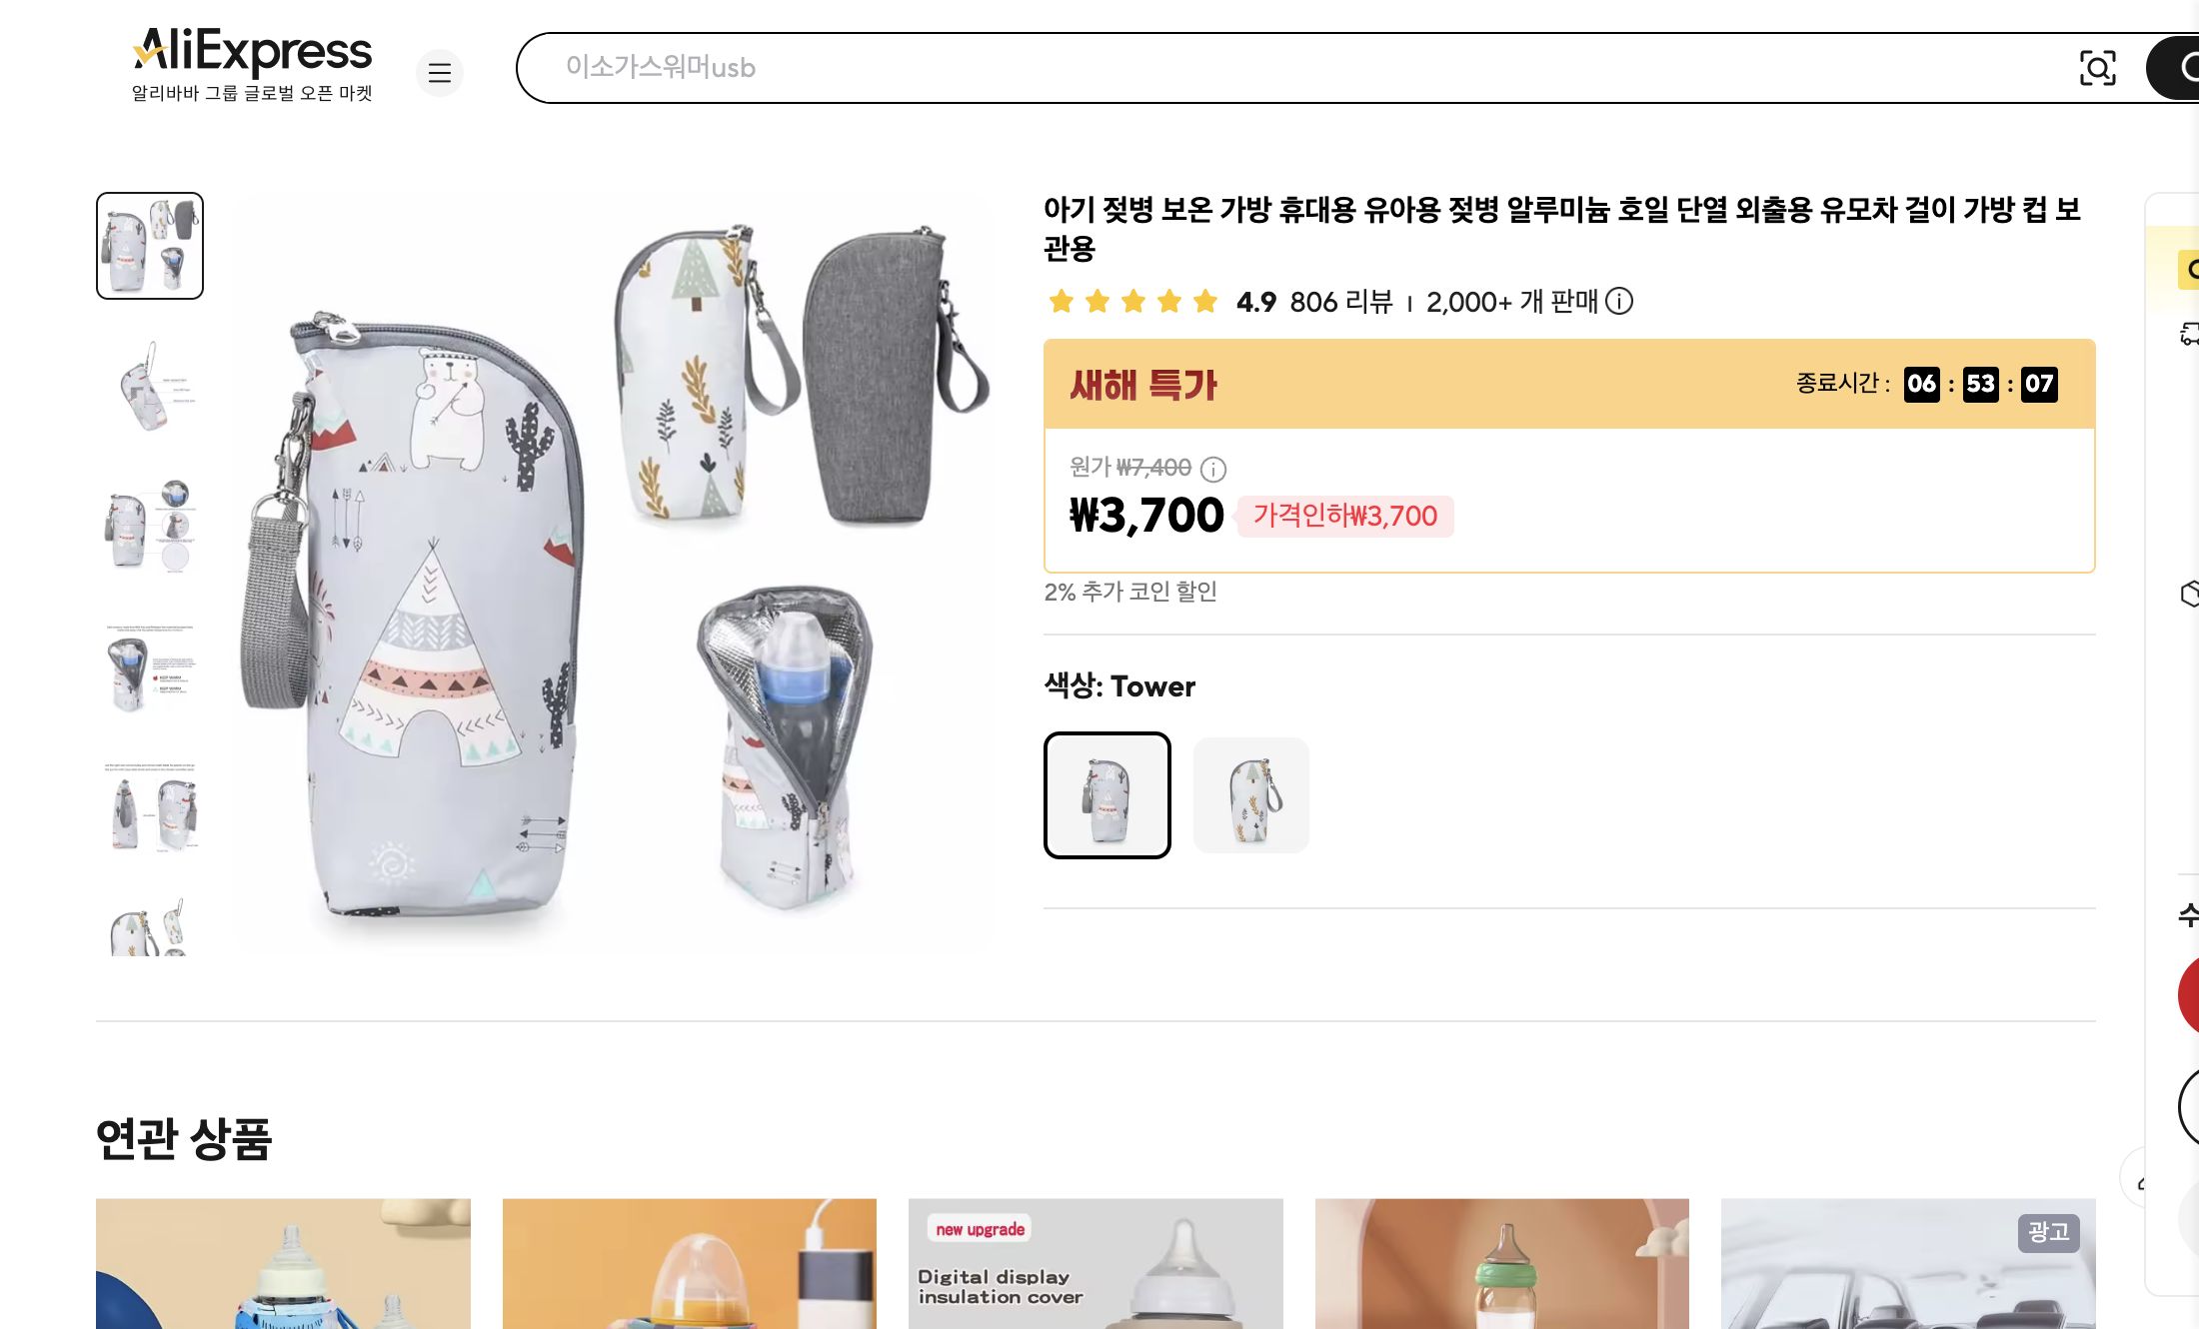Image resolution: width=2199 pixels, height=1329 pixels.
Task: Click the 광고 label on the car product
Action: [x=2048, y=1233]
